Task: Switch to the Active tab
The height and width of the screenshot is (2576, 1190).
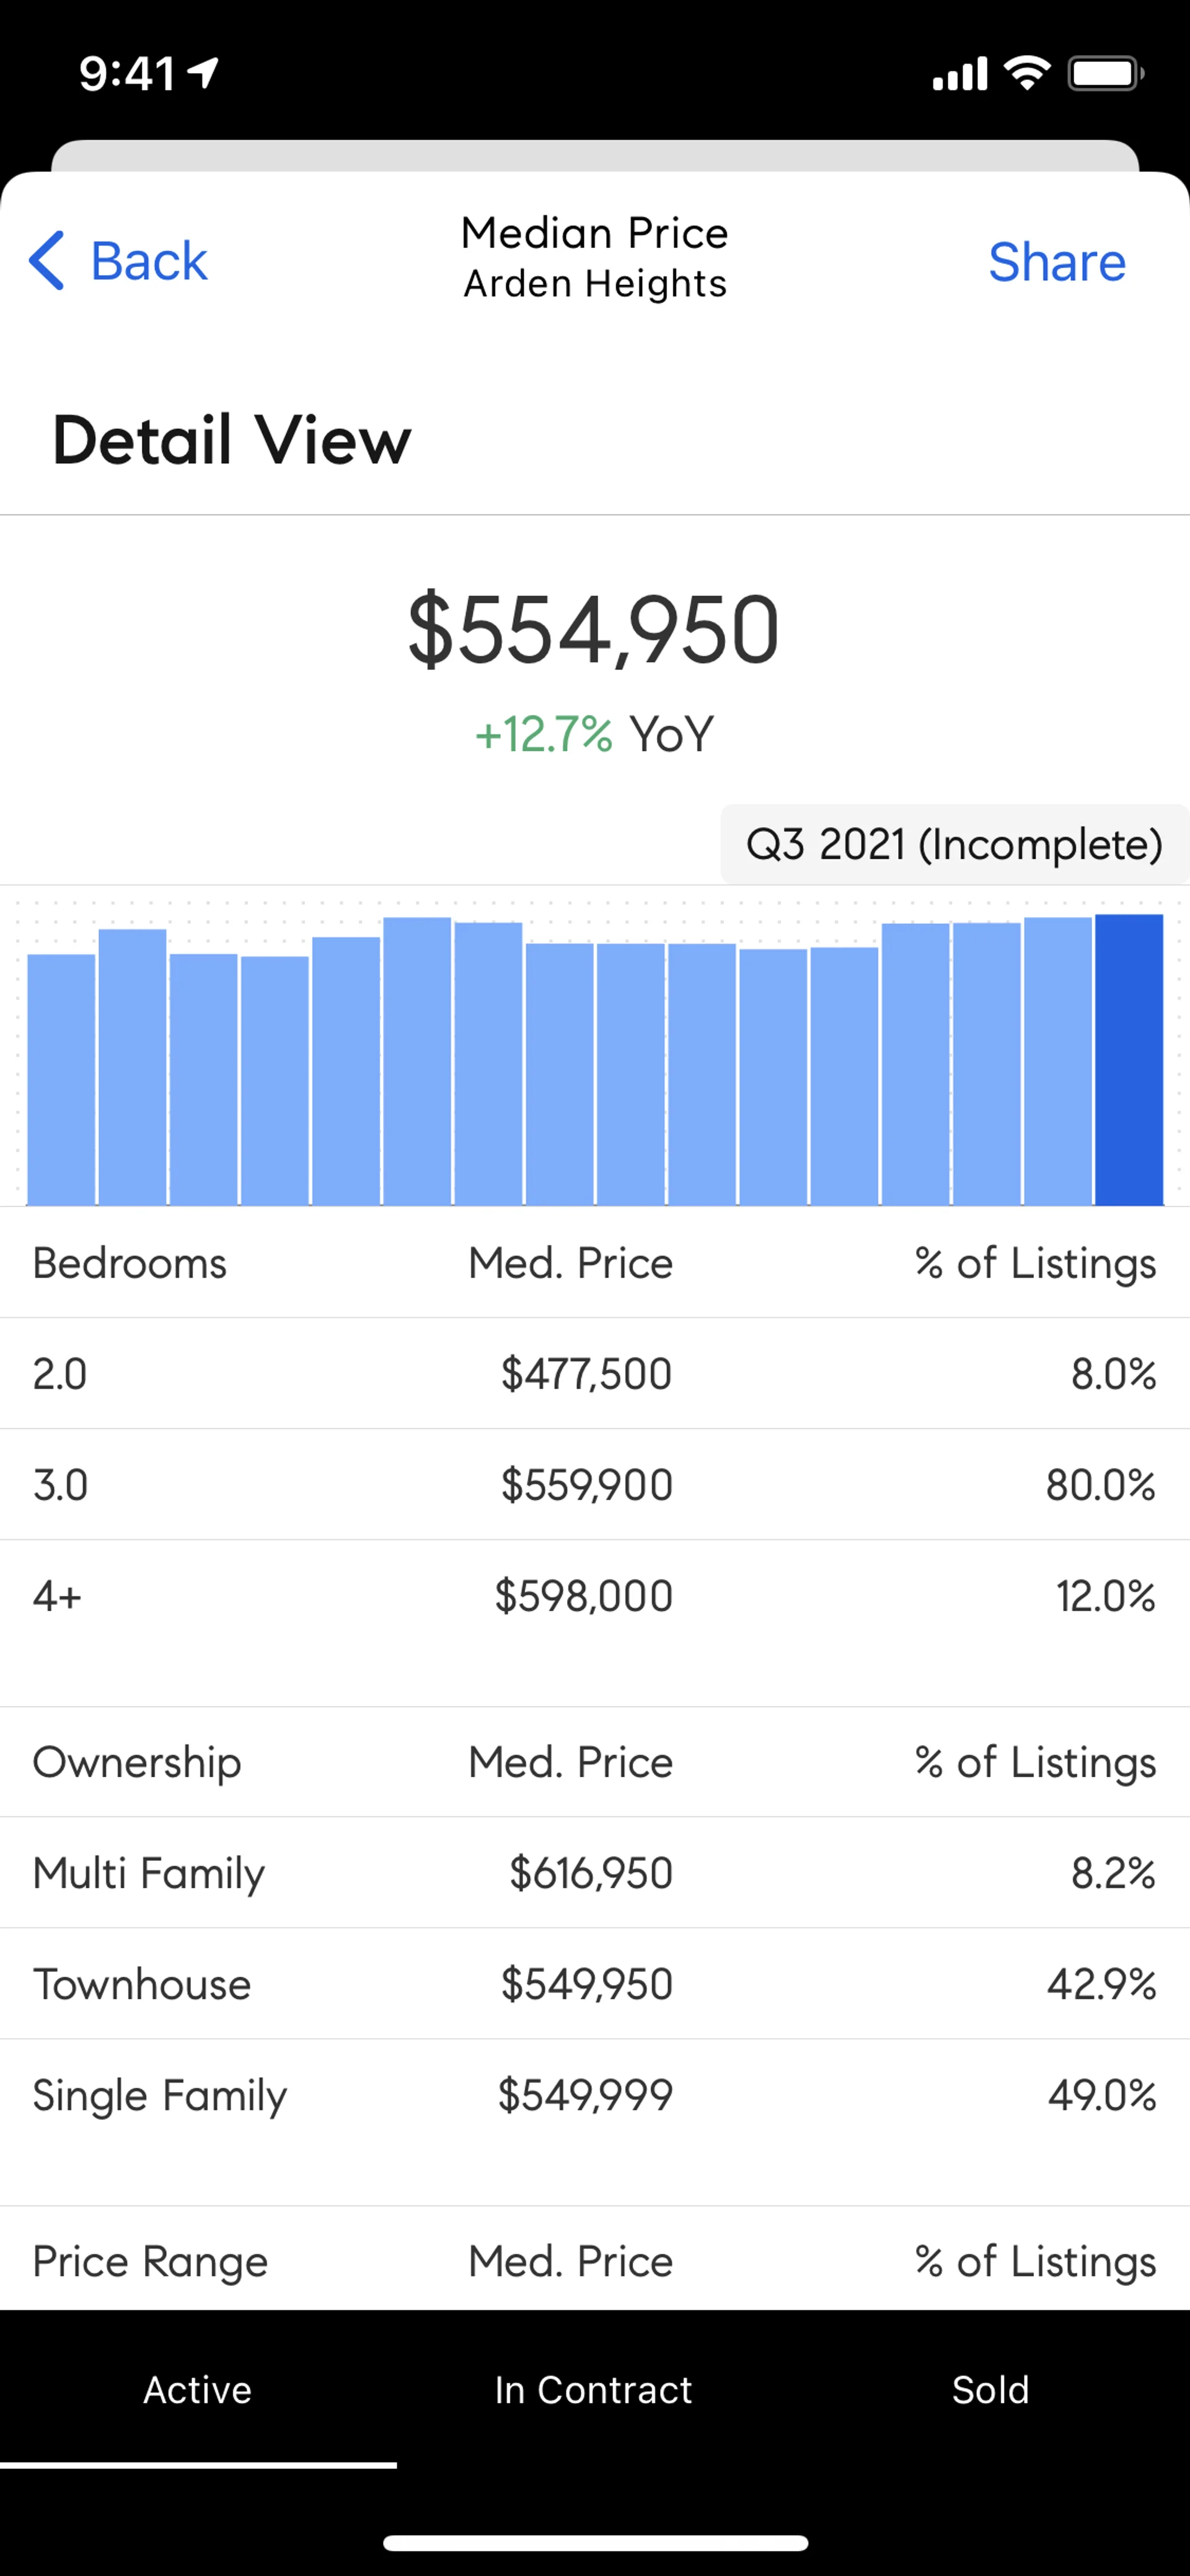Action: click(x=198, y=2389)
